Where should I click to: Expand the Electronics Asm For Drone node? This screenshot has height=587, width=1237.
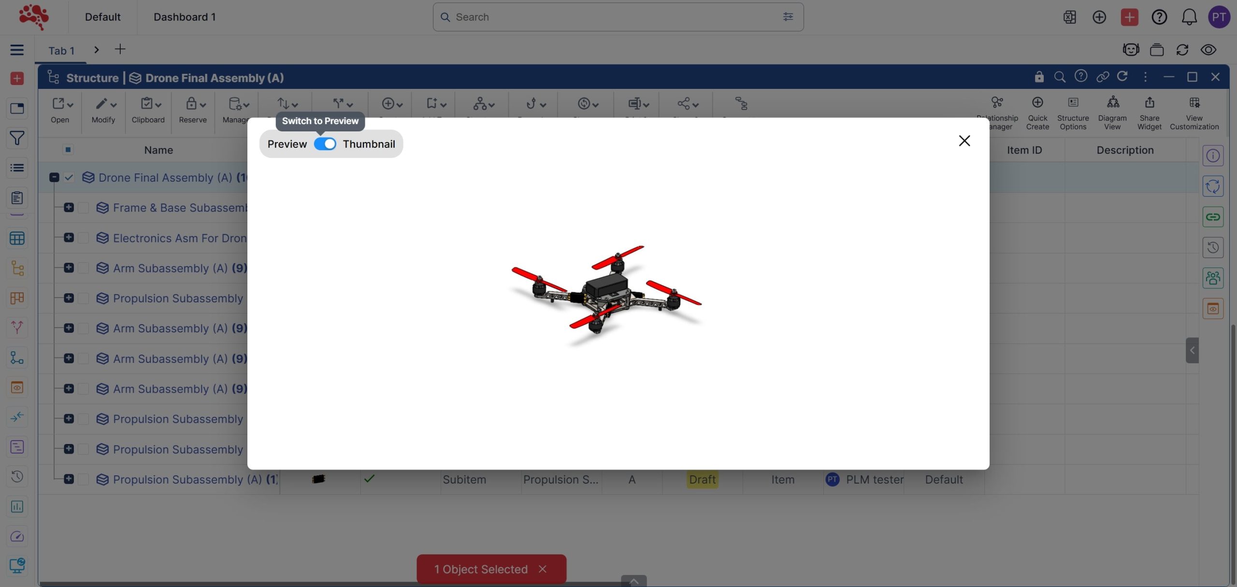coord(69,238)
